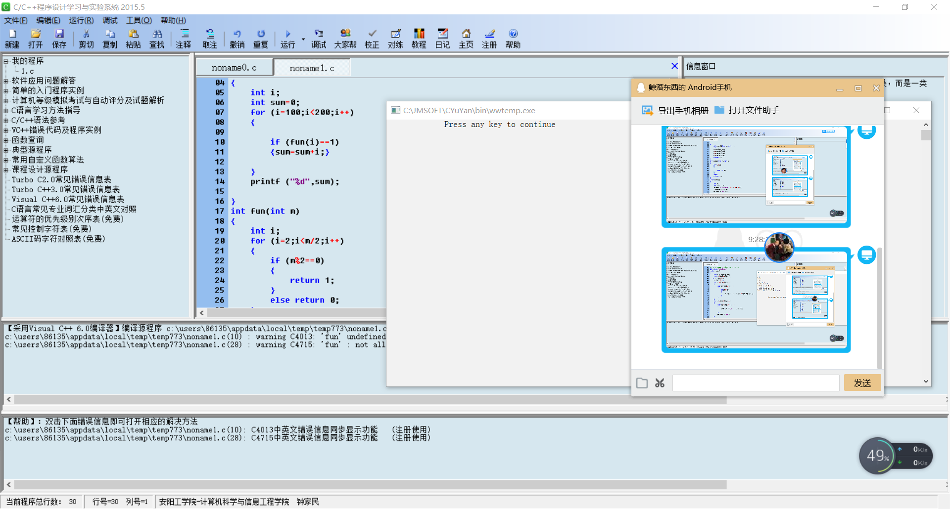Collapse the 我的程序 tree node
Image resolution: width=950 pixels, height=509 pixels.
tap(6, 61)
